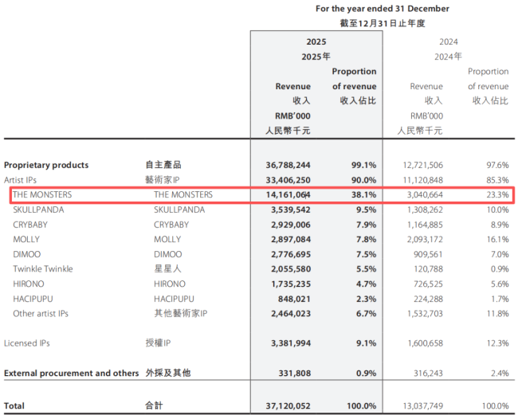Click the Other artist IPs label
The width and height of the screenshot is (518, 415).
pyautogui.click(x=41, y=314)
